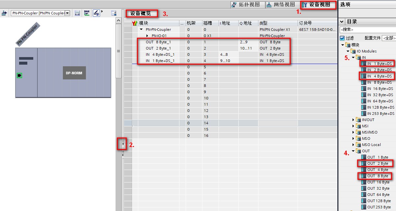Viewport: 396px width, 211px height.
Task: Click the OUT 4 Byte module icon
Action: click(363, 170)
